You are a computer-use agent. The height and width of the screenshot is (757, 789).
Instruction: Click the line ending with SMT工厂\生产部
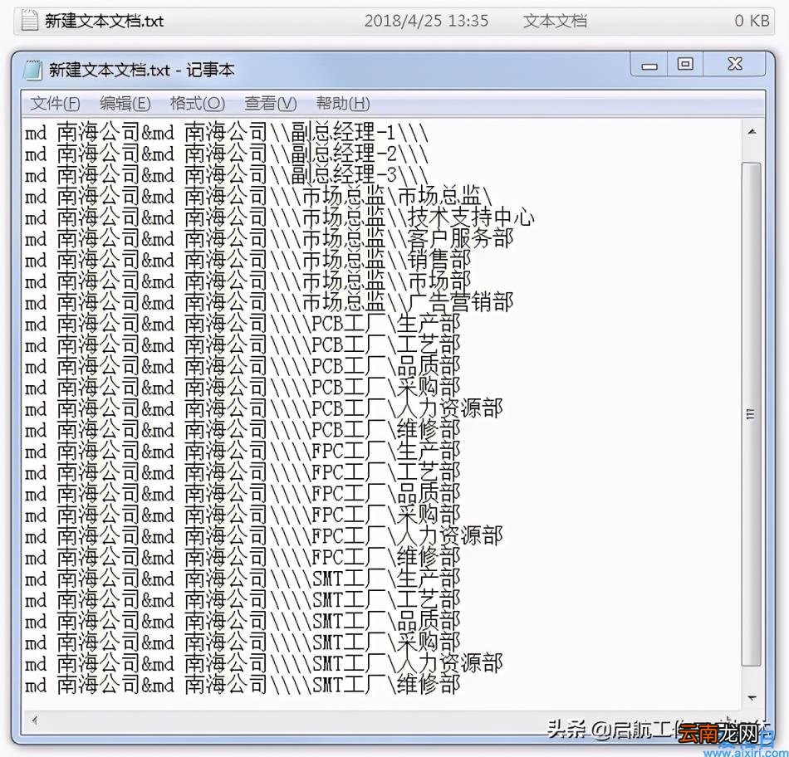click(243, 579)
